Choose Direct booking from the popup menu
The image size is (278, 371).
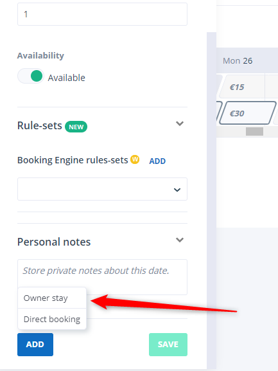click(52, 319)
